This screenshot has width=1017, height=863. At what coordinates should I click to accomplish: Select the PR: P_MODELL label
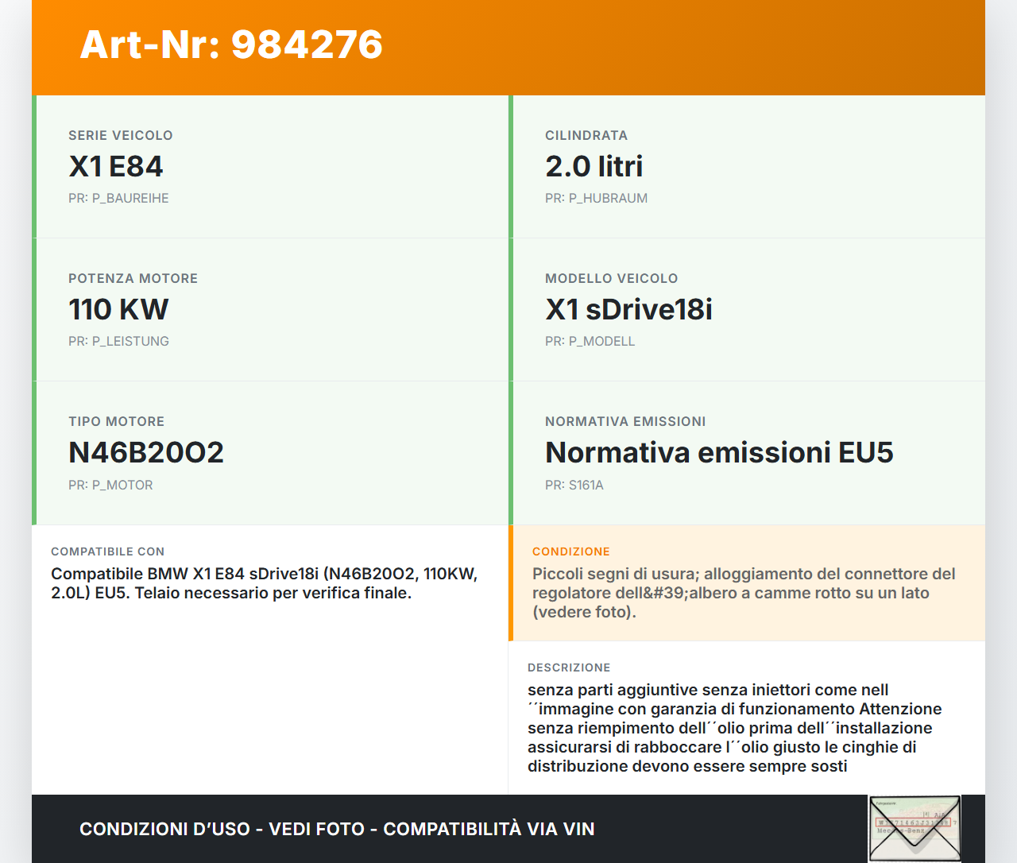point(590,341)
